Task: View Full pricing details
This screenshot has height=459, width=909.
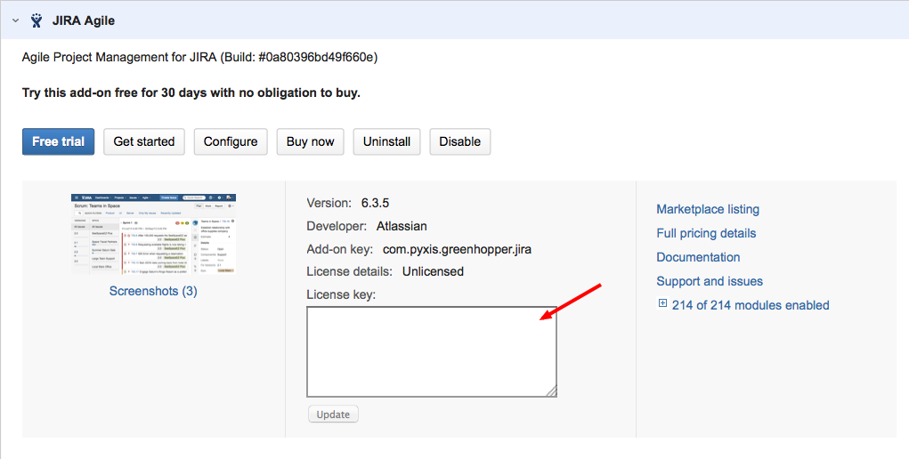Action: pos(706,233)
